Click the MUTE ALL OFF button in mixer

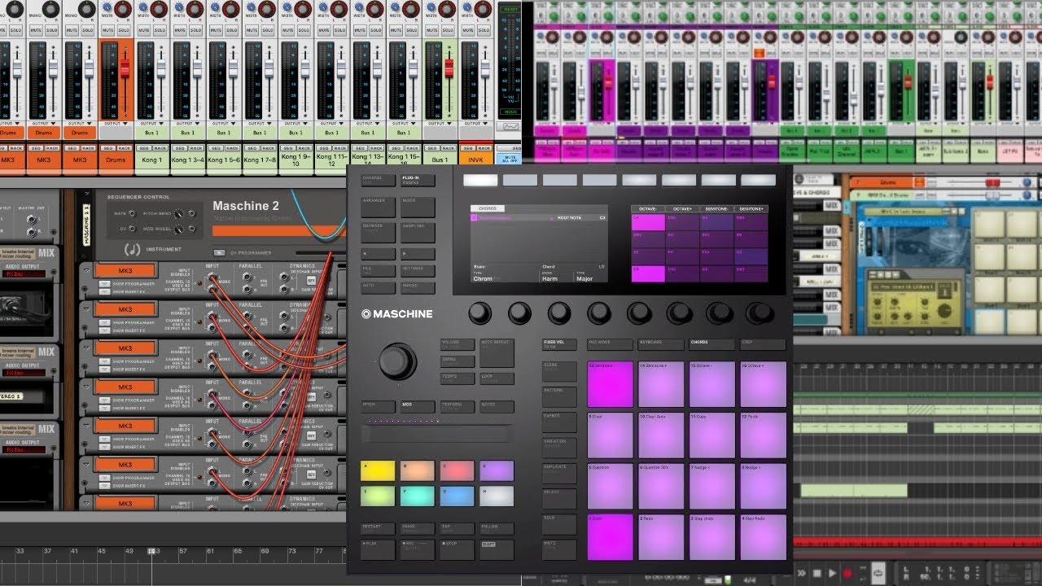click(x=510, y=159)
